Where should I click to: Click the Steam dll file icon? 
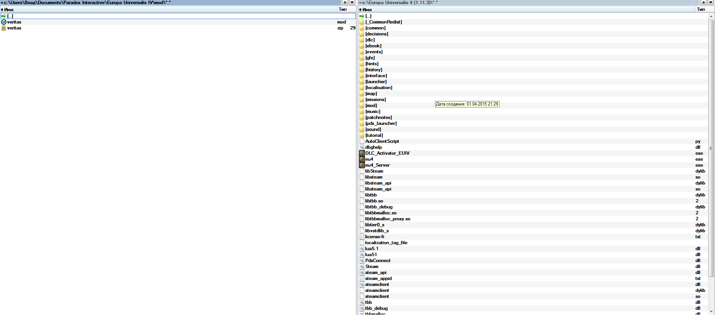(362, 267)
